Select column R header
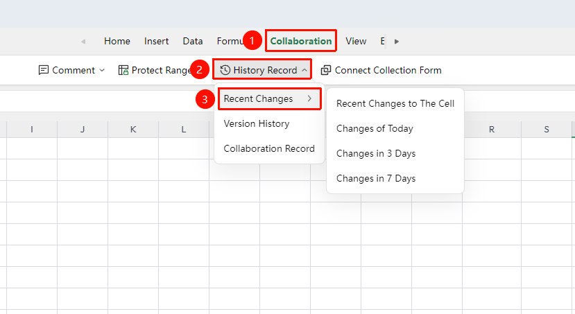 click(x=492, y=130)
